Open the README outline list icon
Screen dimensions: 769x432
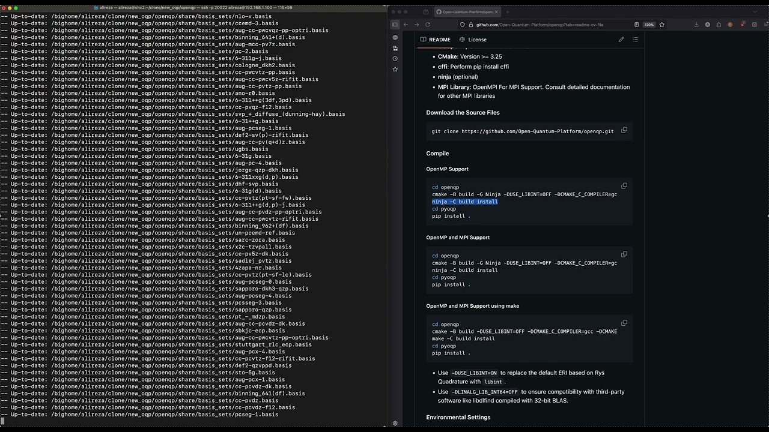[635, 40]
